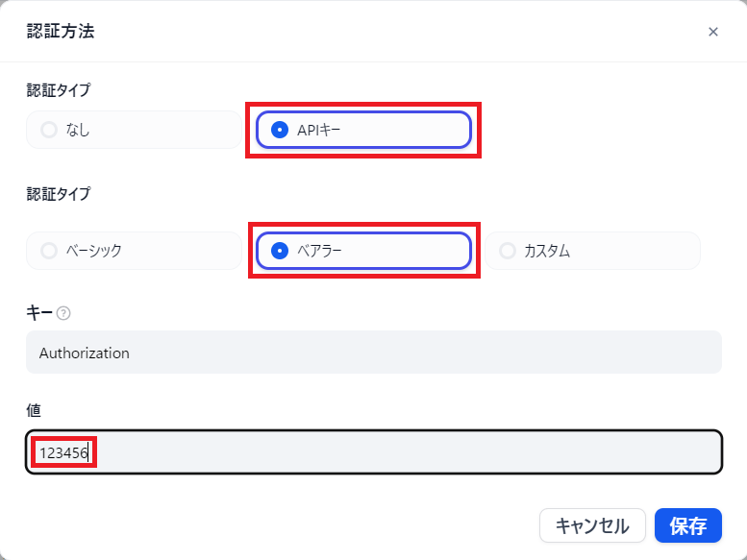Pick the ベアラー option label text
This screenshot has width=747, height=560.
319,251
